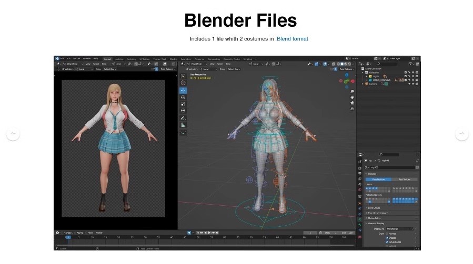Open the Armature data properties tab
This screenshot has width=473, height=264.
(x=359, y=219)
